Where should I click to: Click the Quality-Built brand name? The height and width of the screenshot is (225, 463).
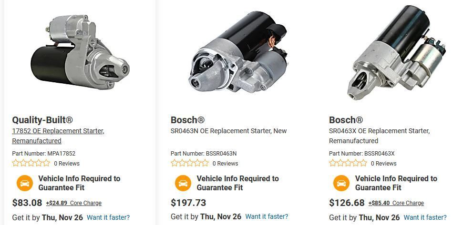click(42, 120)
